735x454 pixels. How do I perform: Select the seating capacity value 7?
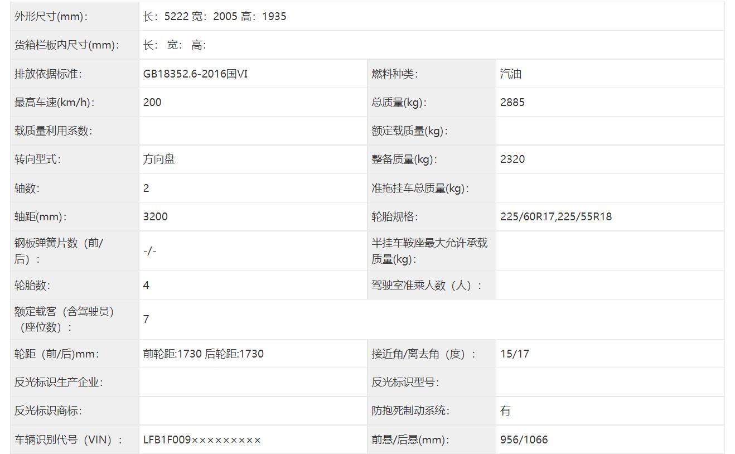coord(146,319)
